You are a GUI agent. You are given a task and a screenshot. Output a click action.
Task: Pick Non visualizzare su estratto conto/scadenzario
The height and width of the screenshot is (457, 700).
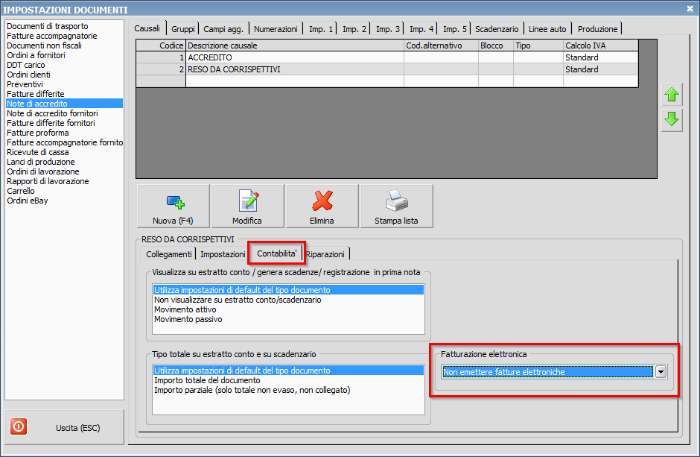(x=238, y=300)
